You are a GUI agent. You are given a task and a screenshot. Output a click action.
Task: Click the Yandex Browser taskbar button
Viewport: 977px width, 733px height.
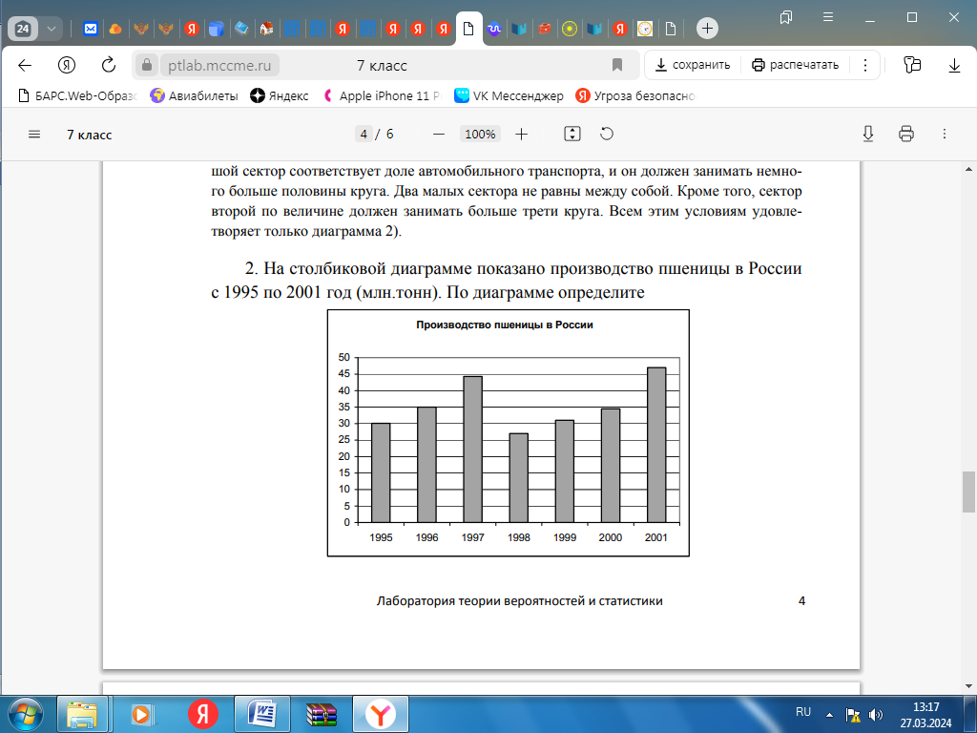[380, 714]
